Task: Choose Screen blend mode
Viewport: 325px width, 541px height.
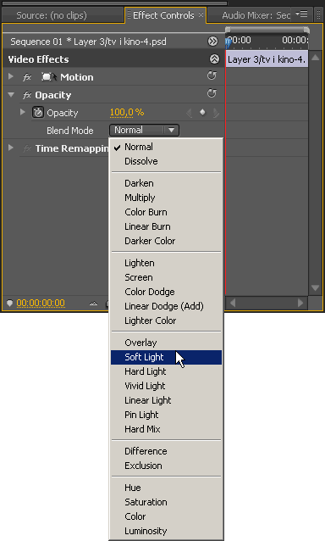Action: [166, 277]
